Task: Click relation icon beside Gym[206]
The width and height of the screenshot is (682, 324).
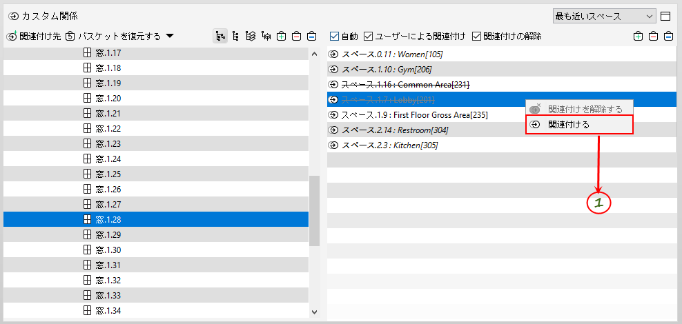Action: pos(333,69)
